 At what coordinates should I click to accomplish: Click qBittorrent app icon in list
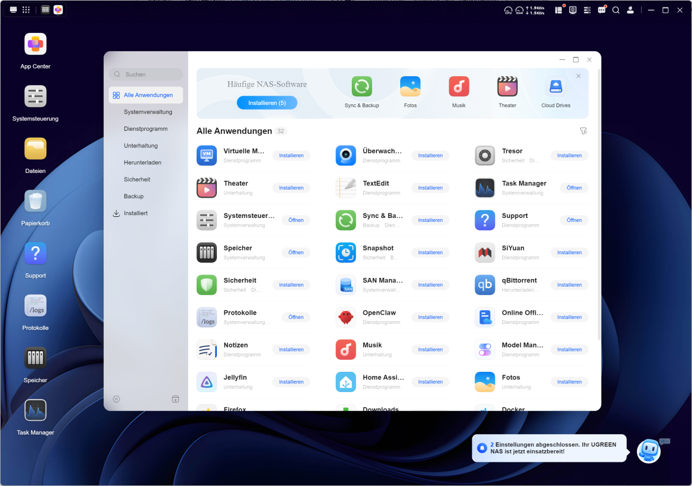[x=485, y=285]
